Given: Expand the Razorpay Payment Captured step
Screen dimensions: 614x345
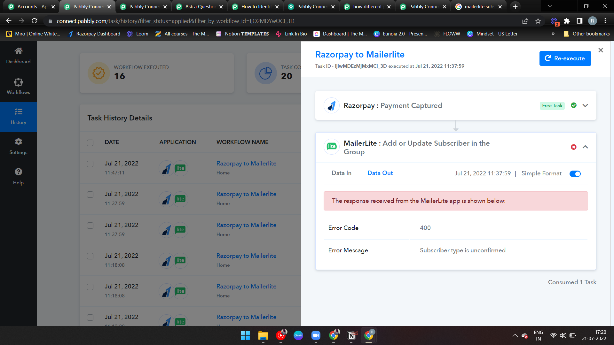Looking at the screenshot, I should pos(585,105).
